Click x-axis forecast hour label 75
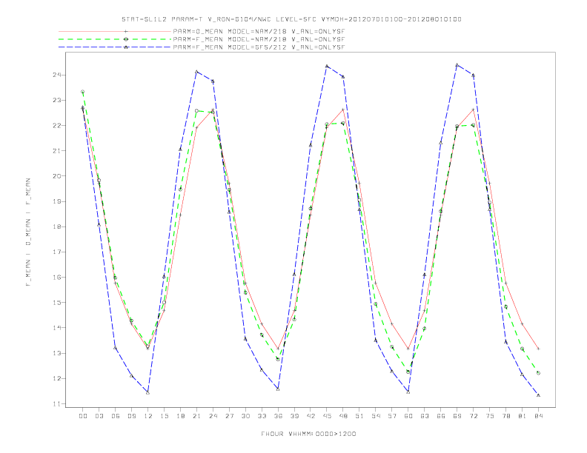The height and width of the screenshot is (453, 587). (490, 416)
